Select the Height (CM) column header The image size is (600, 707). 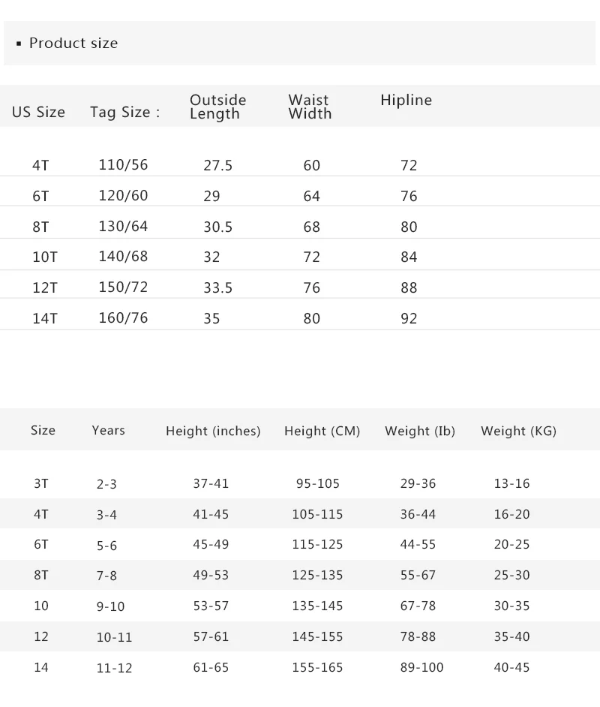322,431
